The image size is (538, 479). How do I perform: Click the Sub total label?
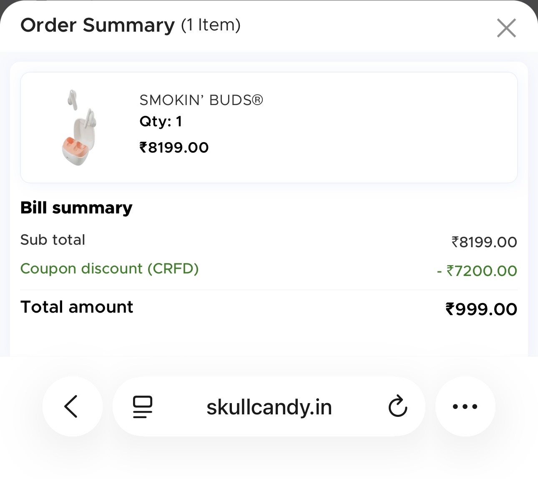click(53, 240)
